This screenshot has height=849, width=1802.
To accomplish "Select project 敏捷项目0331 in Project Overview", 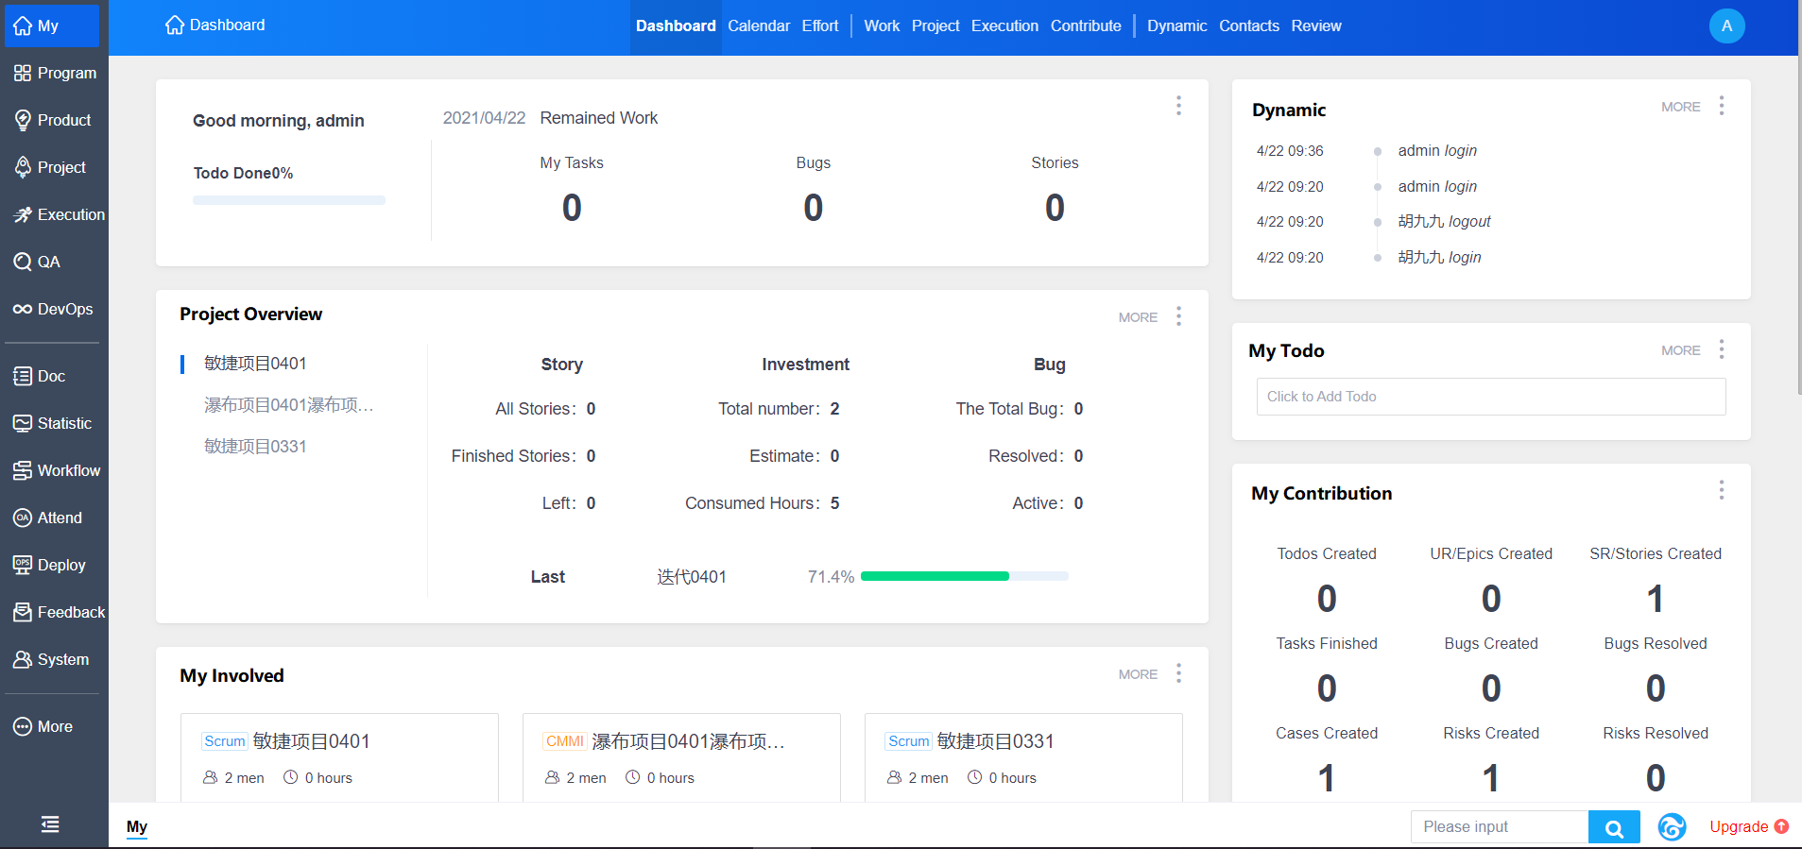I will coord(255,447).
